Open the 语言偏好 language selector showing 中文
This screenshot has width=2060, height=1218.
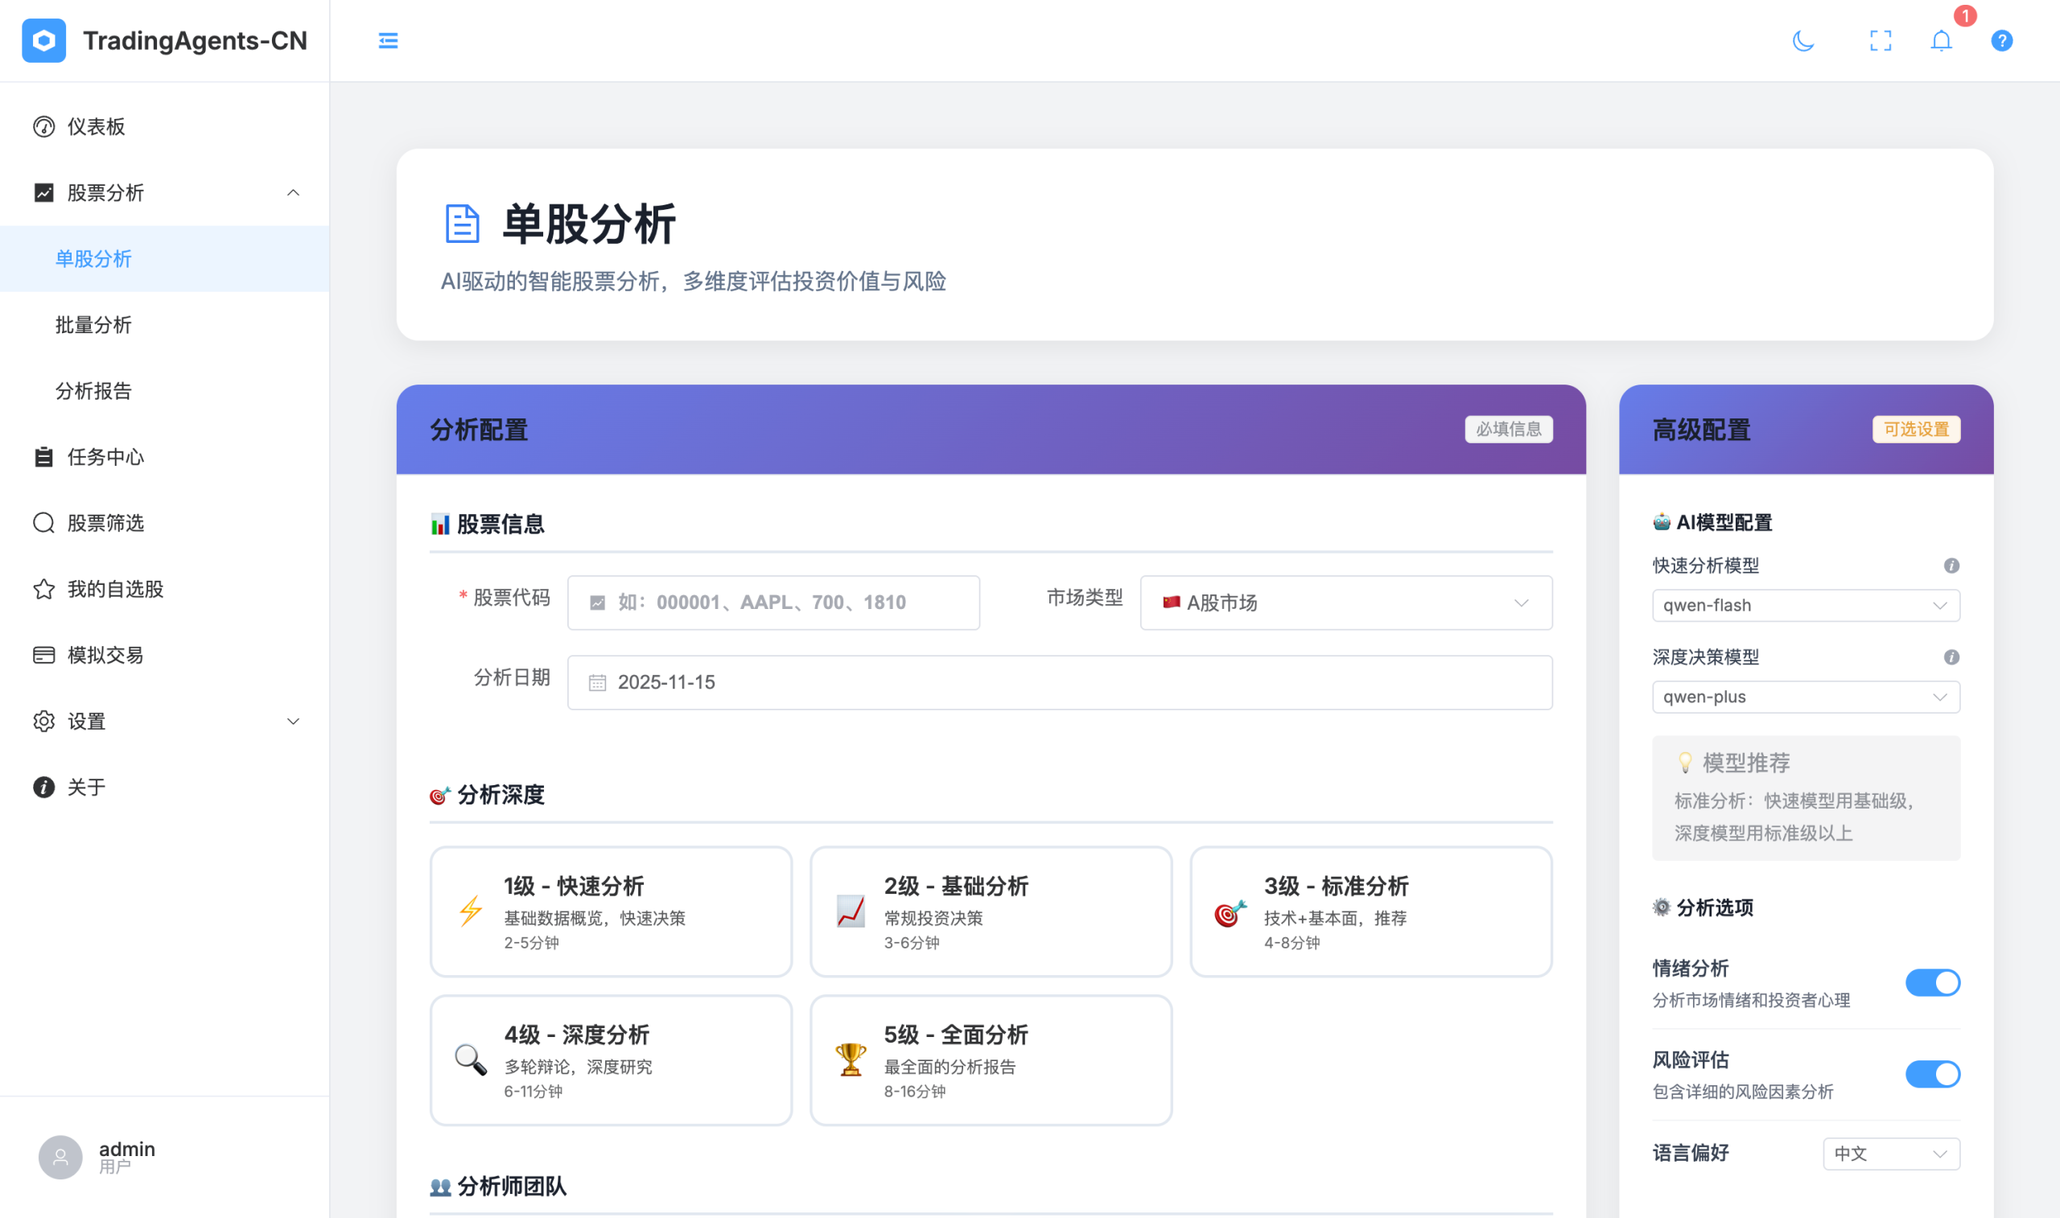[1891, 1153]
